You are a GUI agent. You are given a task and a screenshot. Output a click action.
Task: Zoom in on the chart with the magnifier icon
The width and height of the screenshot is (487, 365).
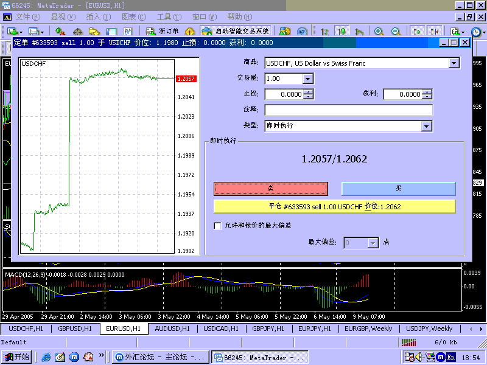click(377, 31)
